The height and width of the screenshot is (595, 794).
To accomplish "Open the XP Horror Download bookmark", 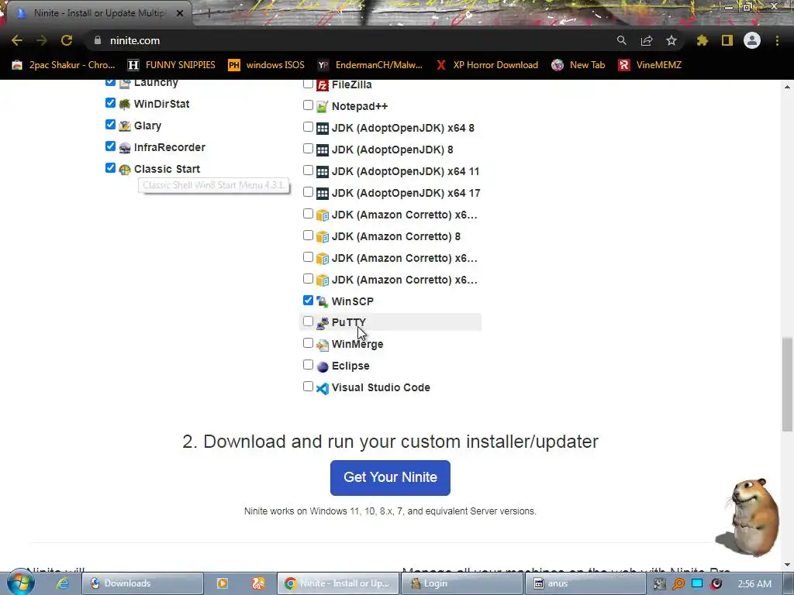I will pos(487,65).
